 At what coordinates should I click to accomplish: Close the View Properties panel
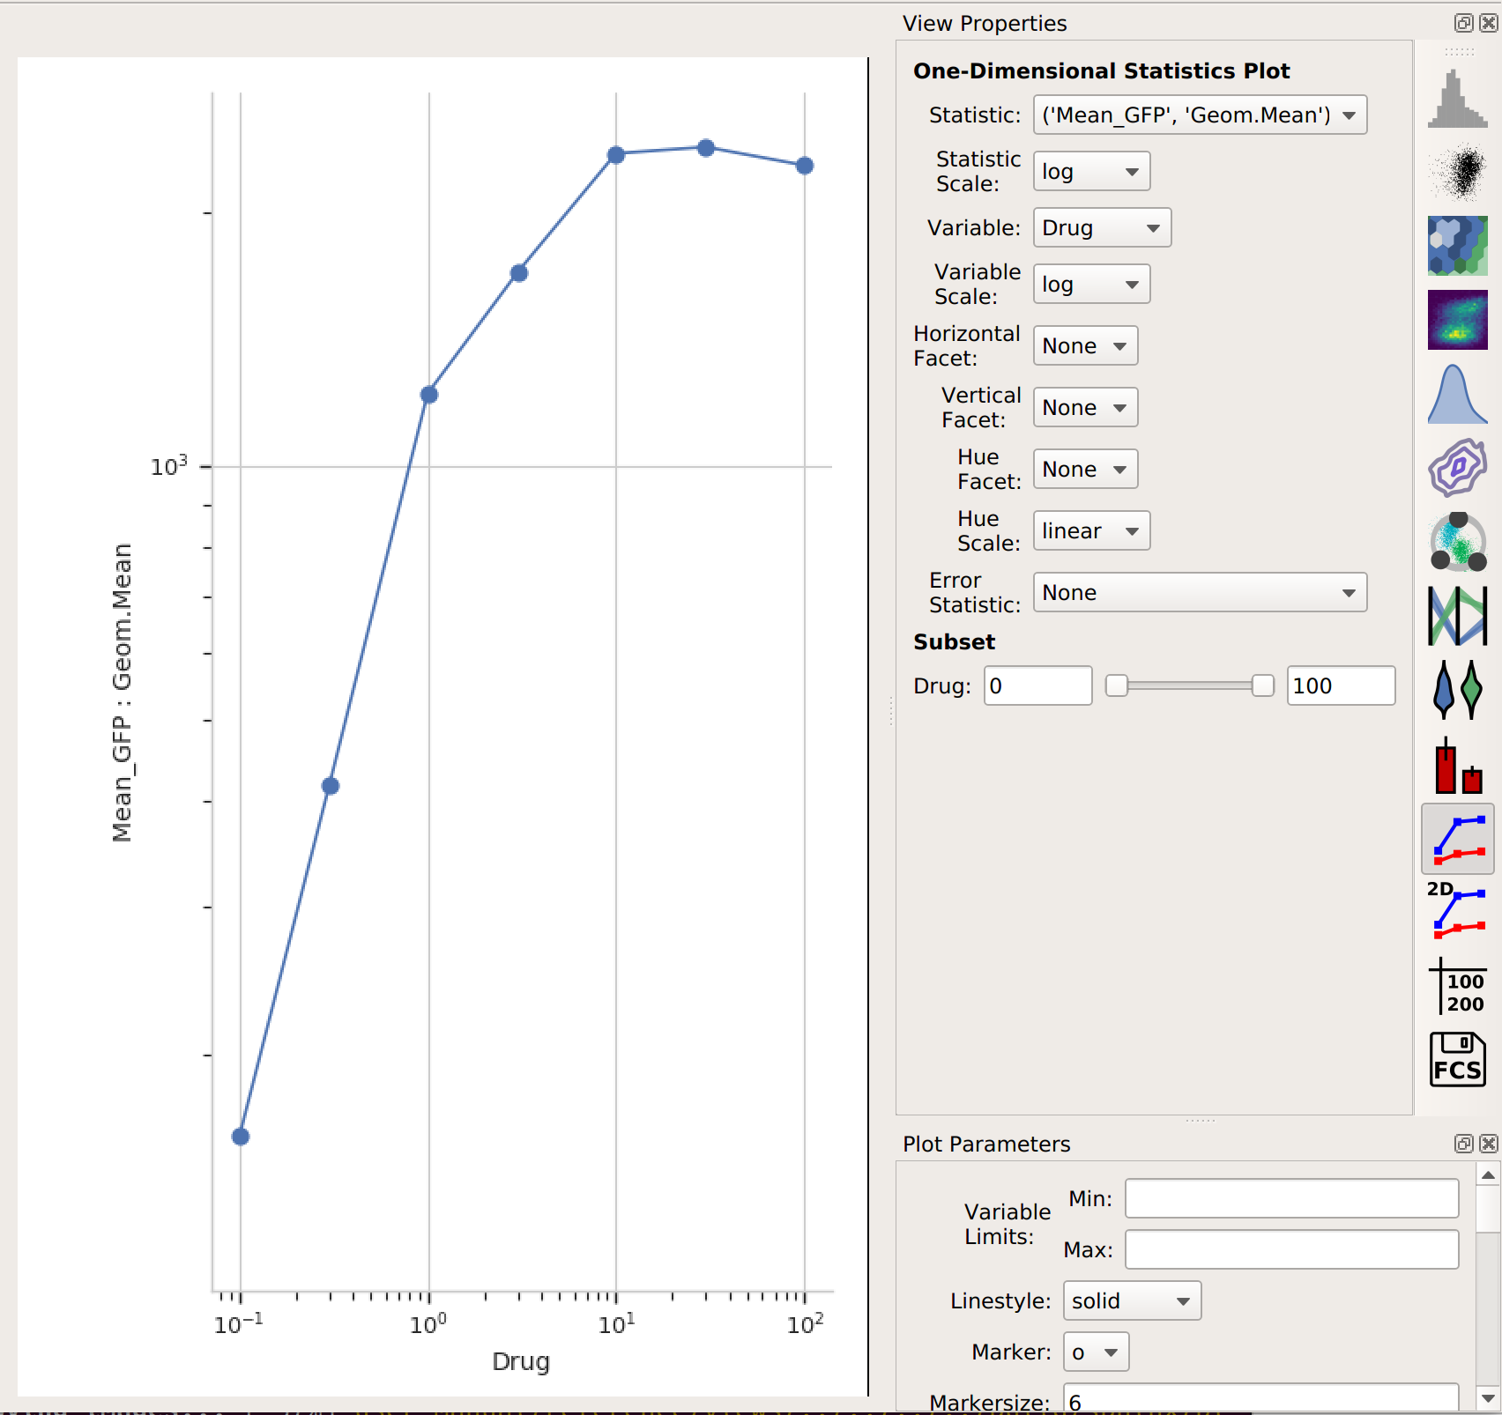pyautogui.click(x=1488, y=23)
